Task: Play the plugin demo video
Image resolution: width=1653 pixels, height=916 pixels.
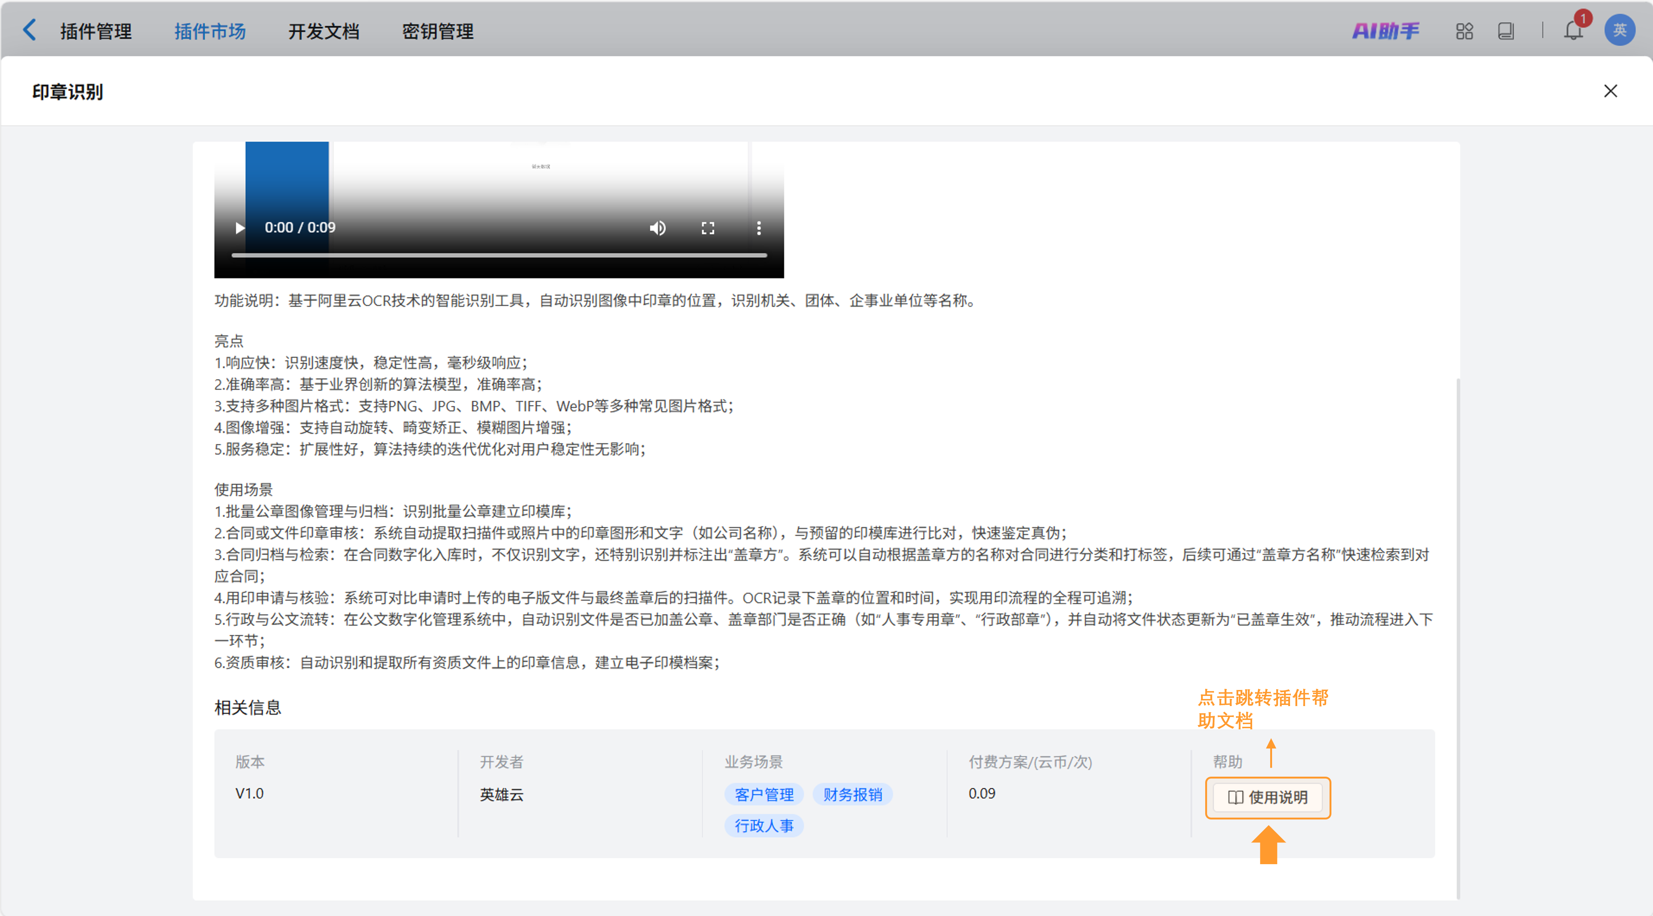Action: tap(239, 228)
